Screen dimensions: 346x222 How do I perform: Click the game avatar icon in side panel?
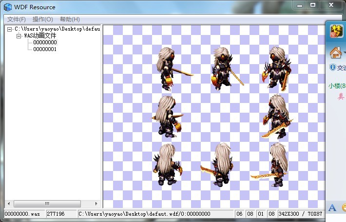pyautogui.click(x=336, y=31)
